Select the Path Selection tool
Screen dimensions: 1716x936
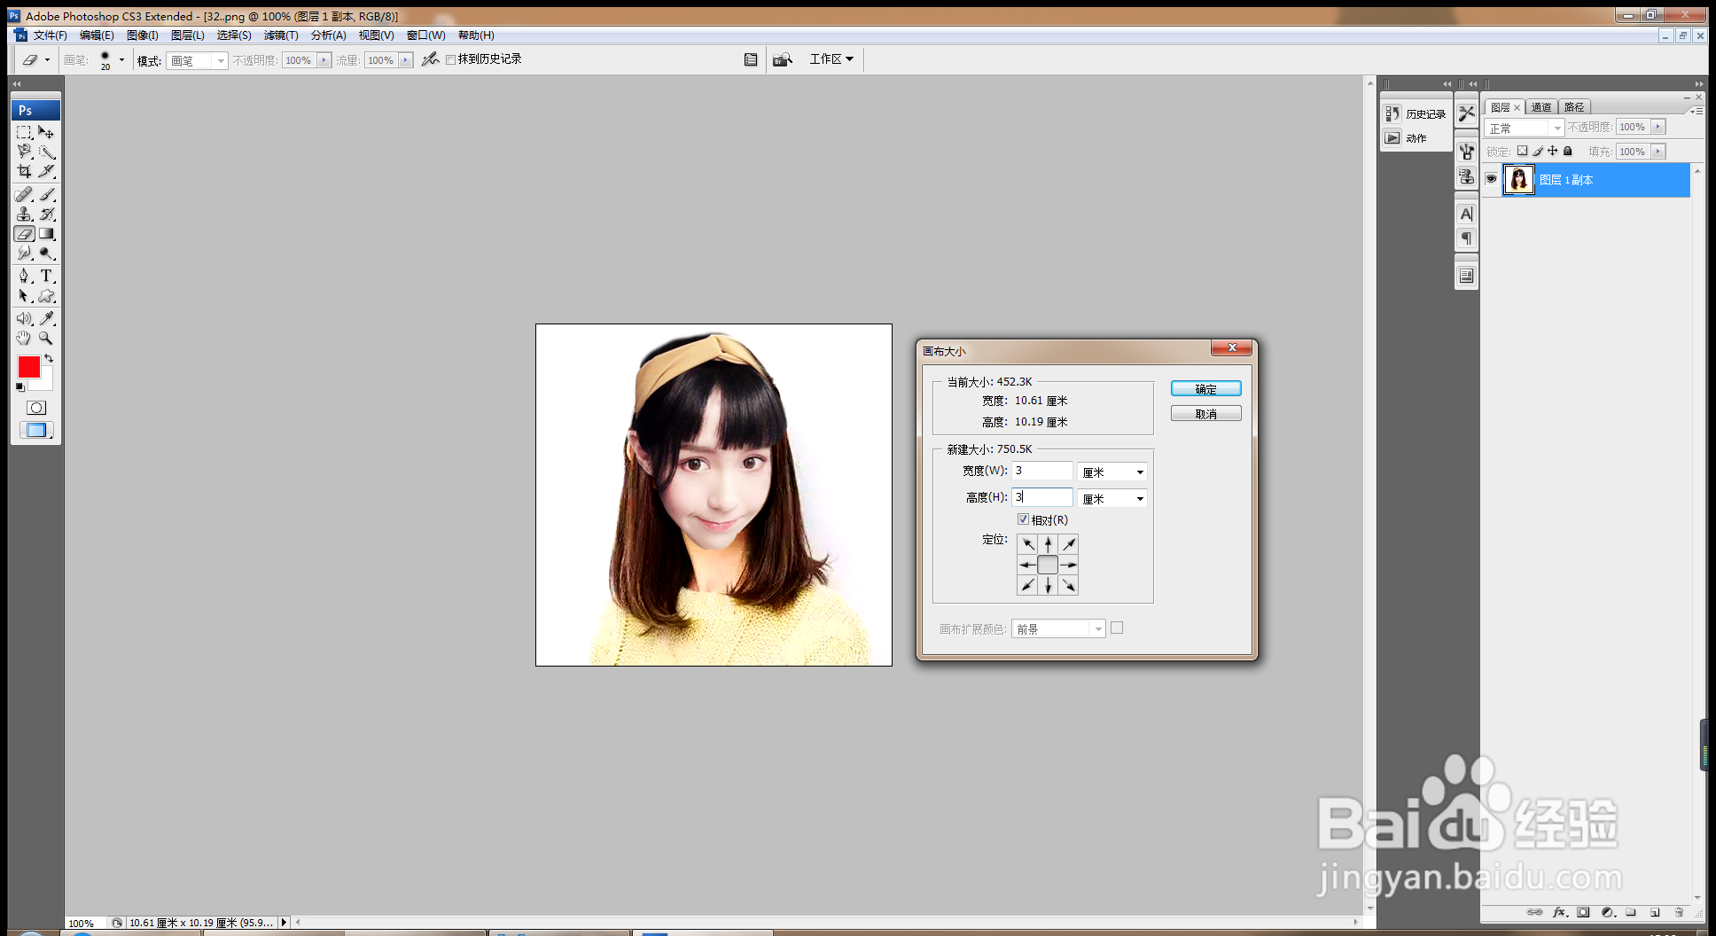tap(24, 296)
